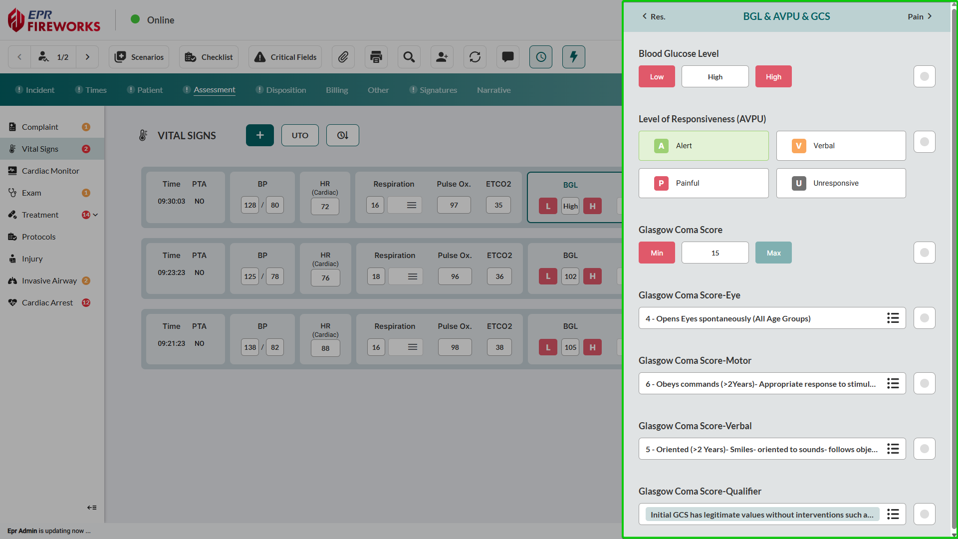This screenshot has width=958, height=539.
Task: Open the Glasgow Coma Score-Eye dropdown
Action: click(893, 318)
